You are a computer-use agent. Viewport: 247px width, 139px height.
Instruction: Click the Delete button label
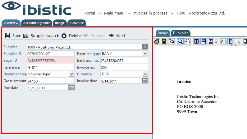click(75, 36)
